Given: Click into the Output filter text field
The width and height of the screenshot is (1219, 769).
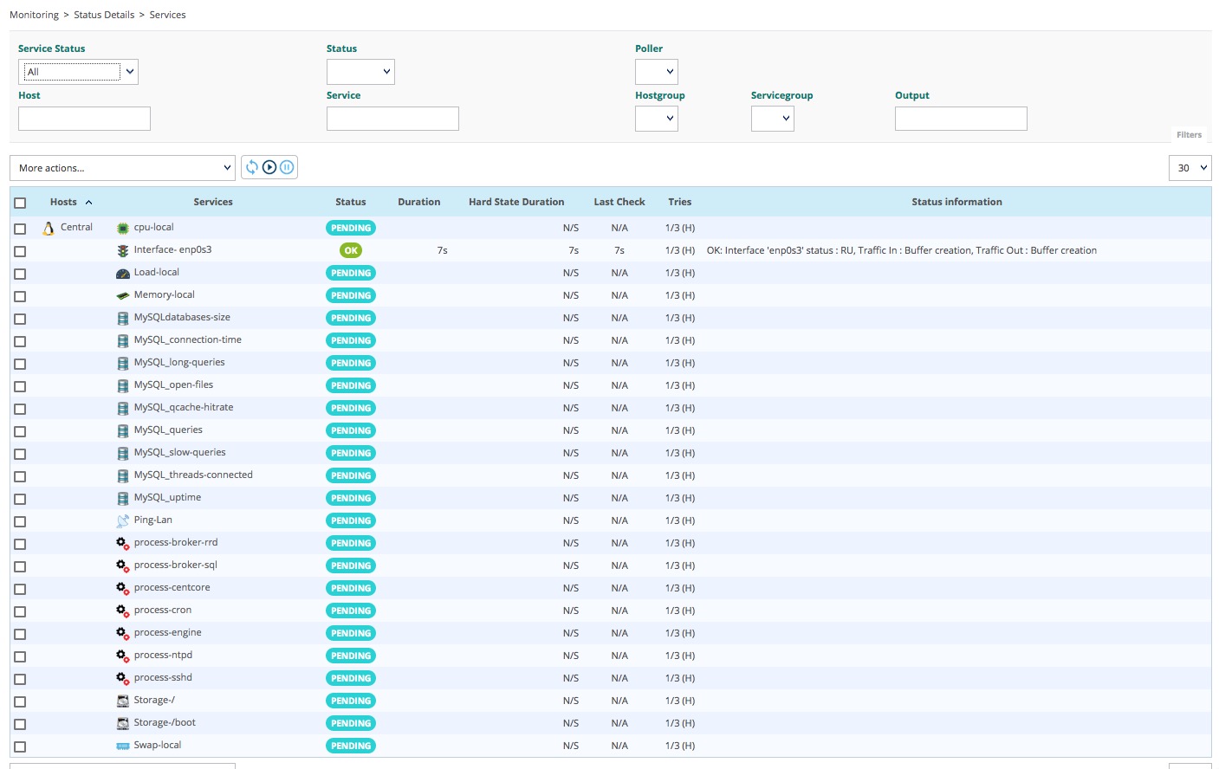Looking at the screenshot, I should pos(961,119).
